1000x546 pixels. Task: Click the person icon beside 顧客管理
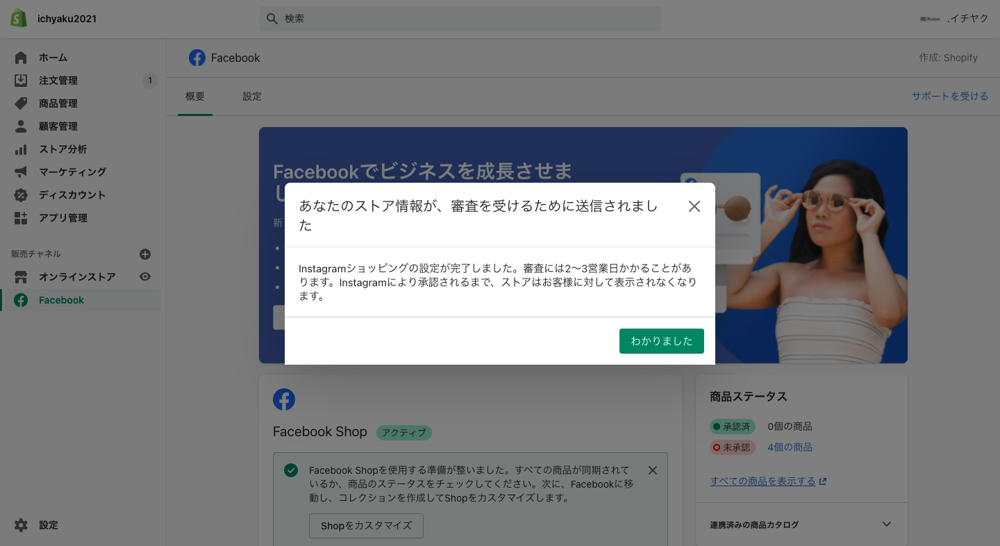point(21,126)
